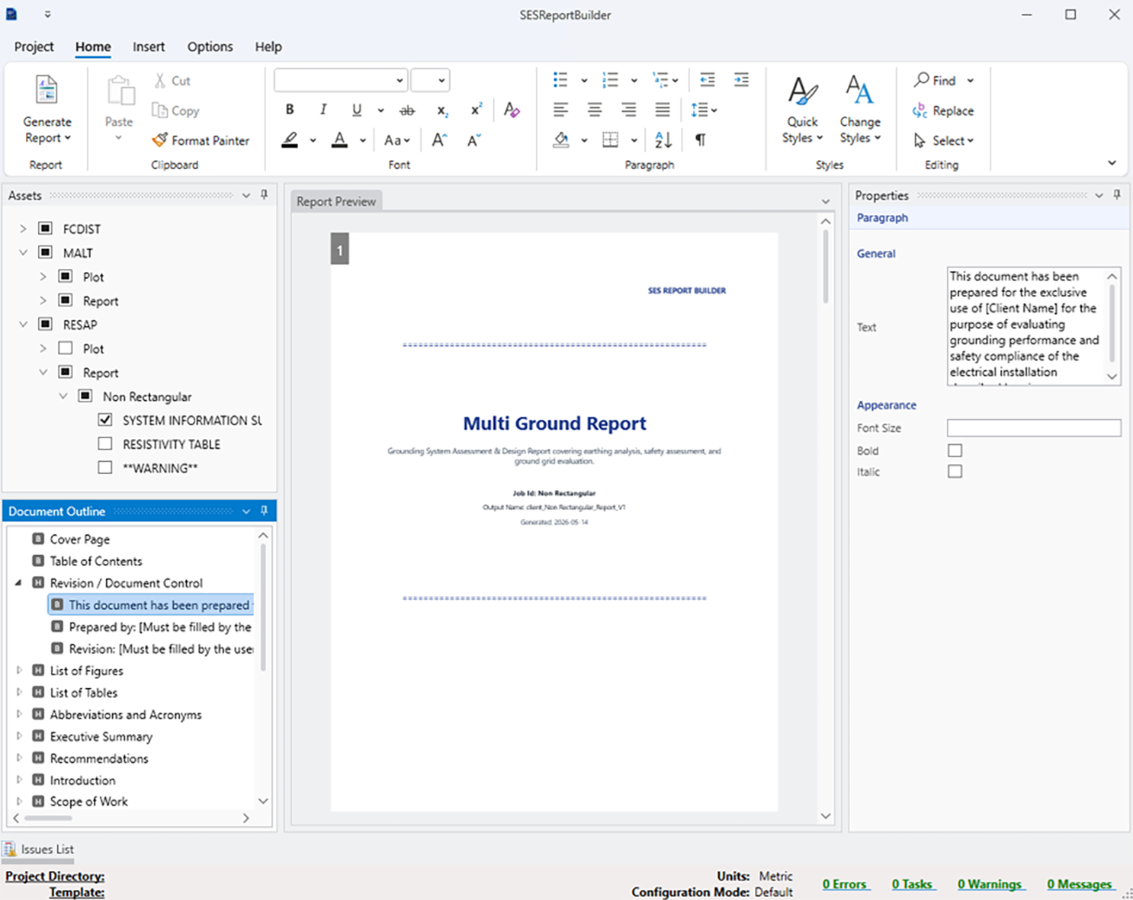The width and height of the screenshot is (1133, 900).
Task: Apply Italic formatting in Font group
Action: point(323,110)
